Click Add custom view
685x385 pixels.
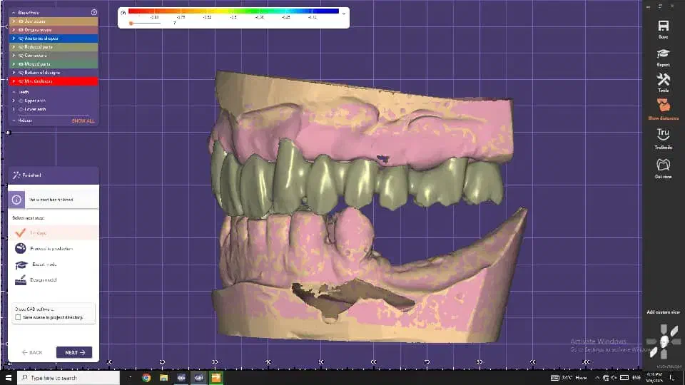click(663, 312)
